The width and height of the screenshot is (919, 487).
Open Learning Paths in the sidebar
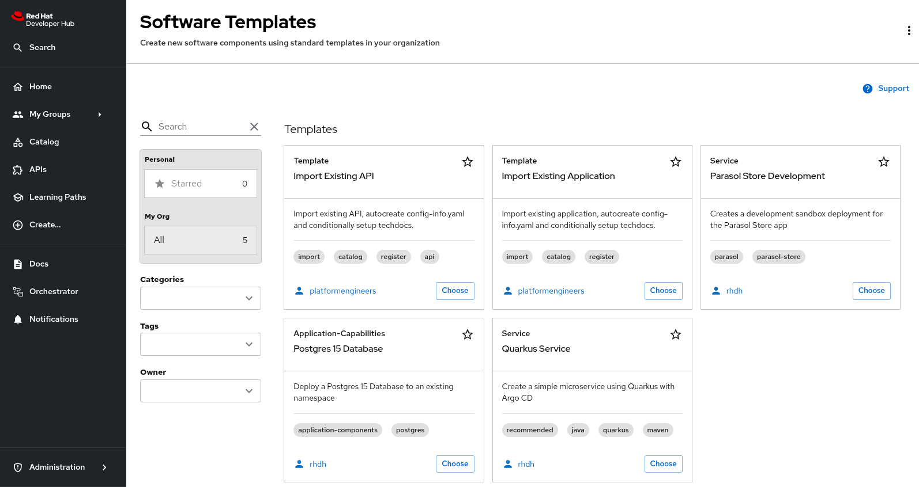pos(63,197)
